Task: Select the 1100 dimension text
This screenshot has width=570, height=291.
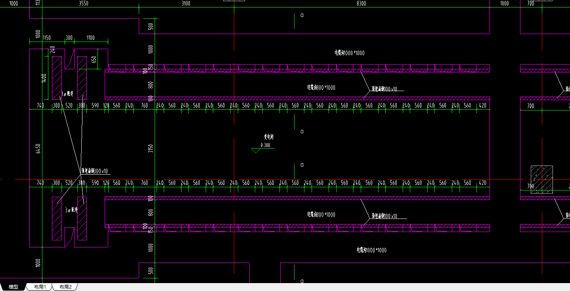Action: coord(90,38)
